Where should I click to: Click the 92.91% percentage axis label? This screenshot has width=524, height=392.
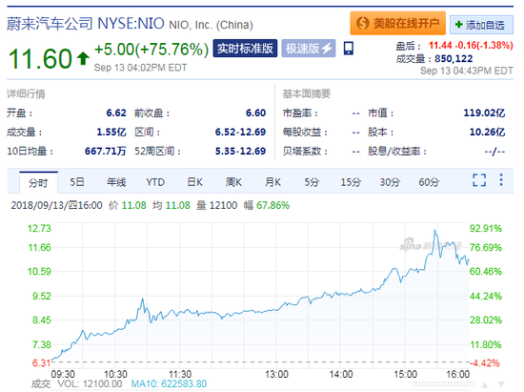point(486,229)
